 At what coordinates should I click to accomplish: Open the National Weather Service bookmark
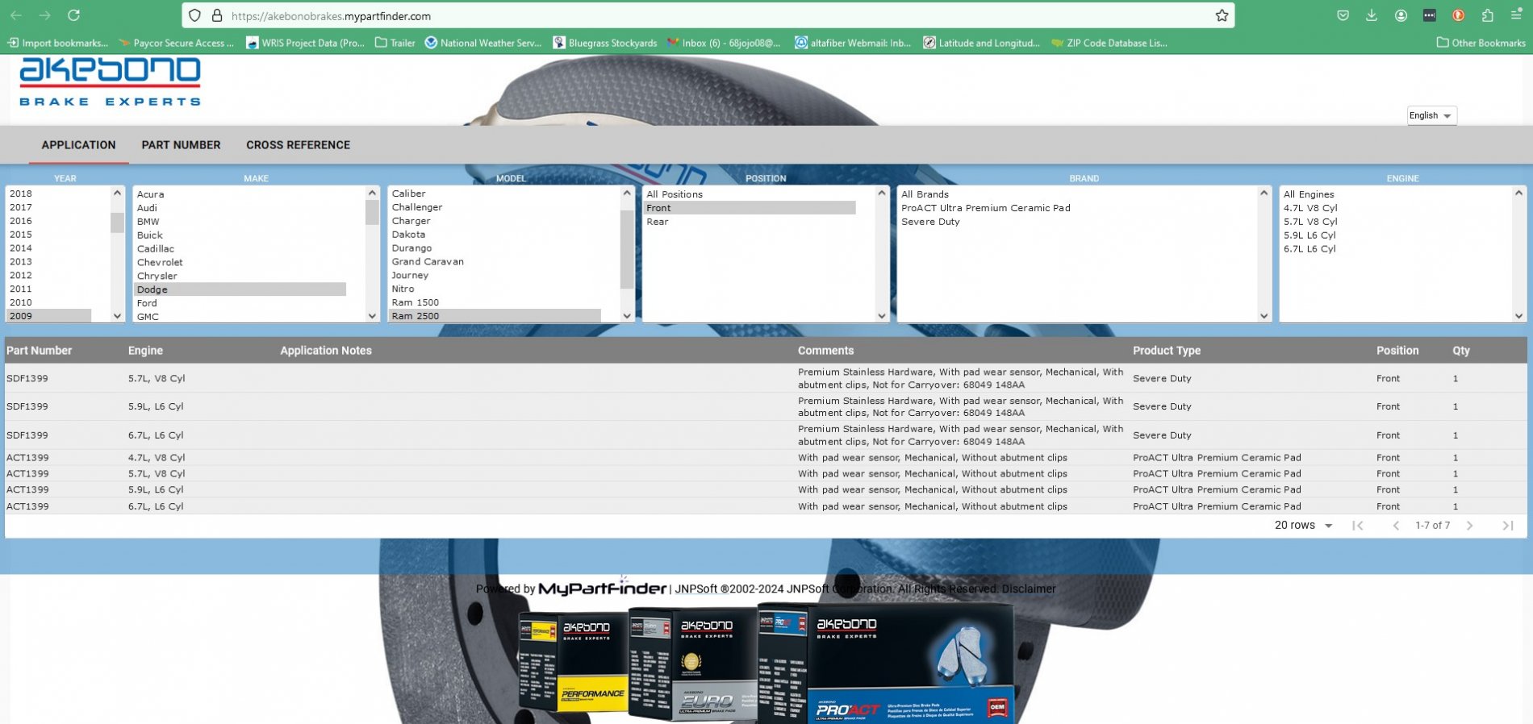coord(483,43)
